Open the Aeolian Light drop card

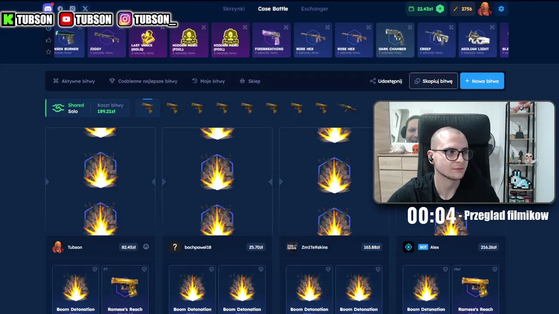[x=478, y=40]
